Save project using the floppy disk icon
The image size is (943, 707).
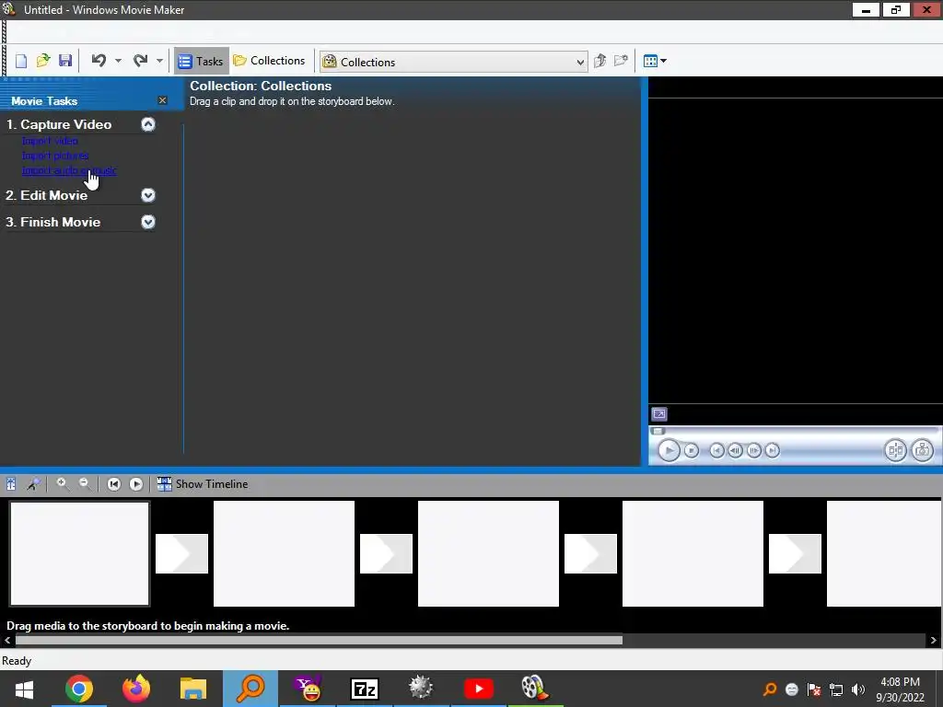coord(65,61)
